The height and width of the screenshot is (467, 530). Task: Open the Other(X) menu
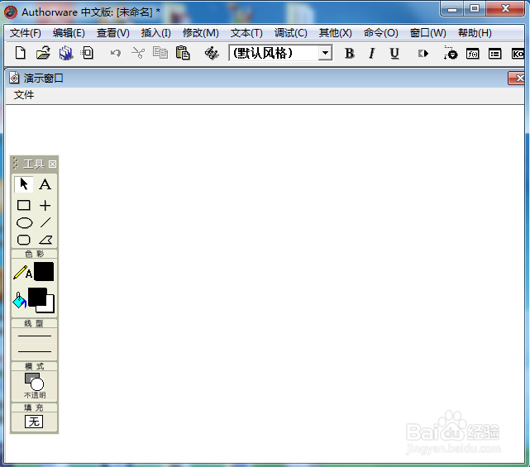tap(336, 33)
